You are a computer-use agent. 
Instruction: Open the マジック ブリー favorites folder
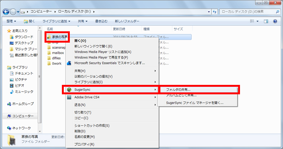23,49
